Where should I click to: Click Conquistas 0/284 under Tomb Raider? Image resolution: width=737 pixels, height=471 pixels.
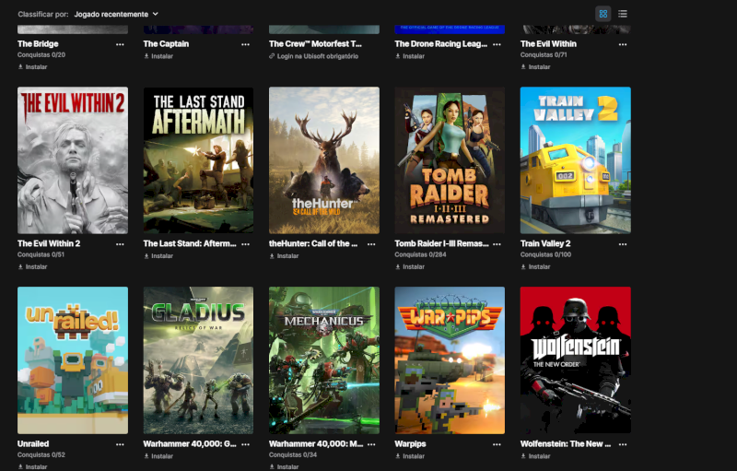point(420,254)
